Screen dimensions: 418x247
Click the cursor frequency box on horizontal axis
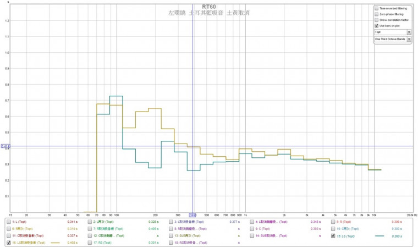[x=193, y=215]
